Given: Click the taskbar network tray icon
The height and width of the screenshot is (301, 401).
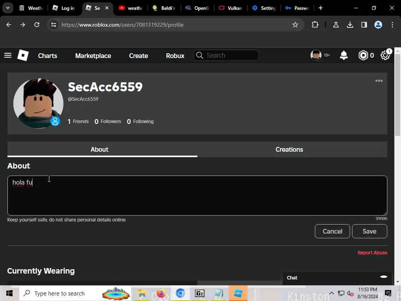Looking at the screenshot, I should click(341, 293).
